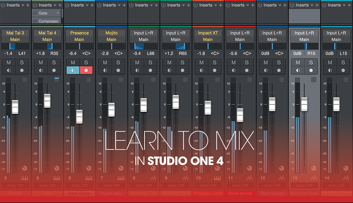This screenshot has height=203, width=353.
Task: Add an insert with plus on the Presence channel
Action: click(92, 5)
